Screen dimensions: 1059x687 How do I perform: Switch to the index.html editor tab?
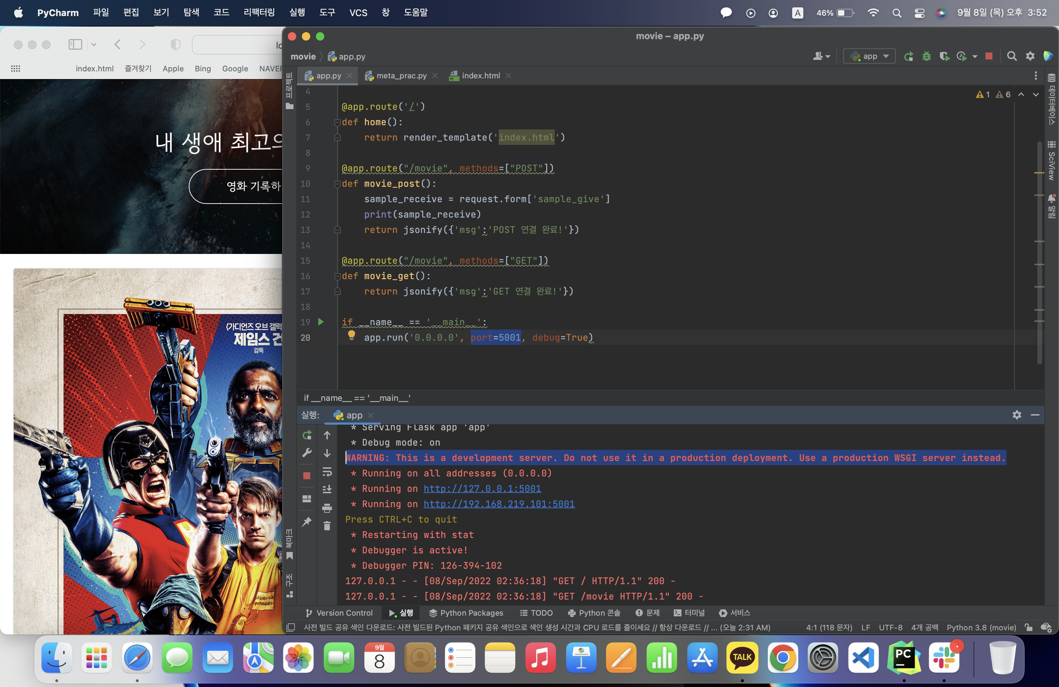(x=480, y=76)
